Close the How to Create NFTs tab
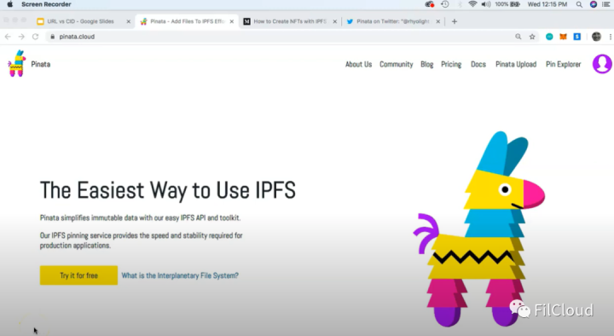The width and height of the screenshot is (614, 336). [x=335, y=21]
